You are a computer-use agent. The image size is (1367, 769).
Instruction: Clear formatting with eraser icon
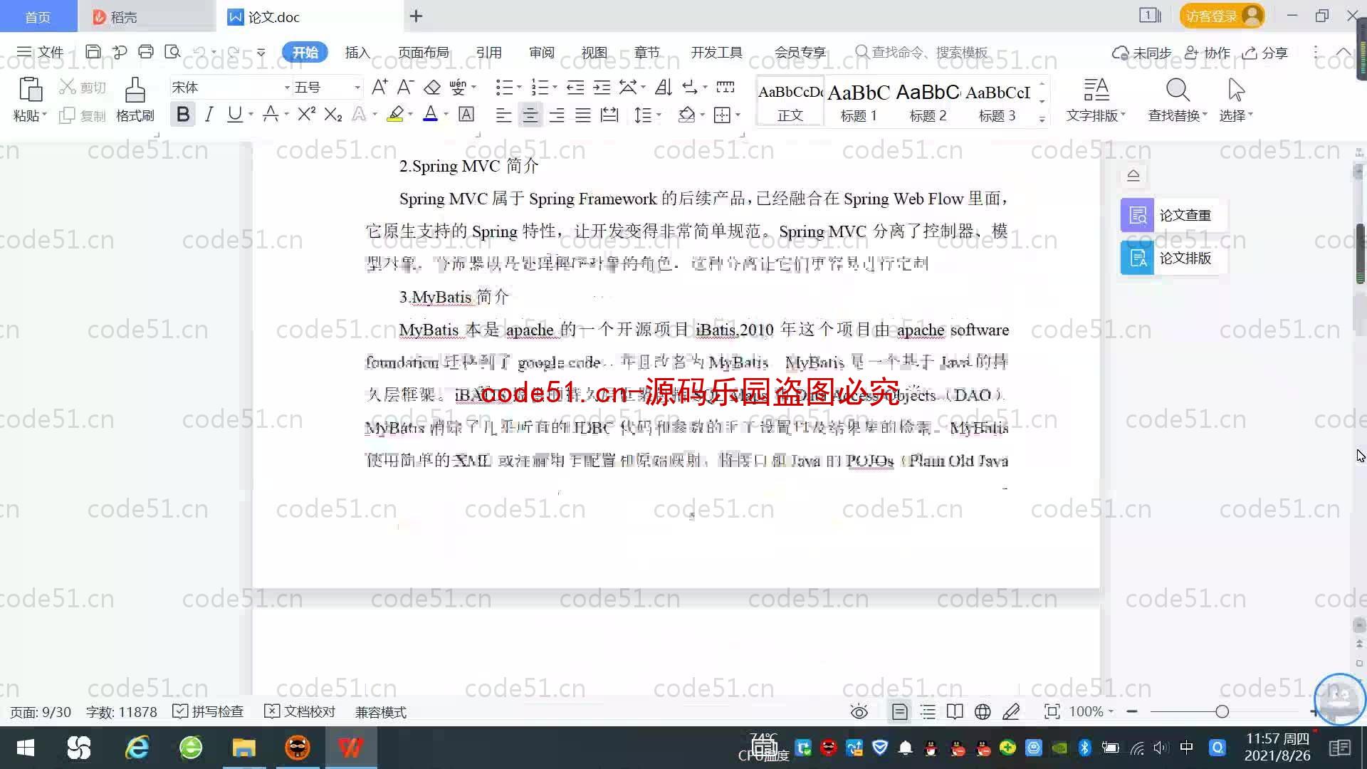click(x=432, y=87)
